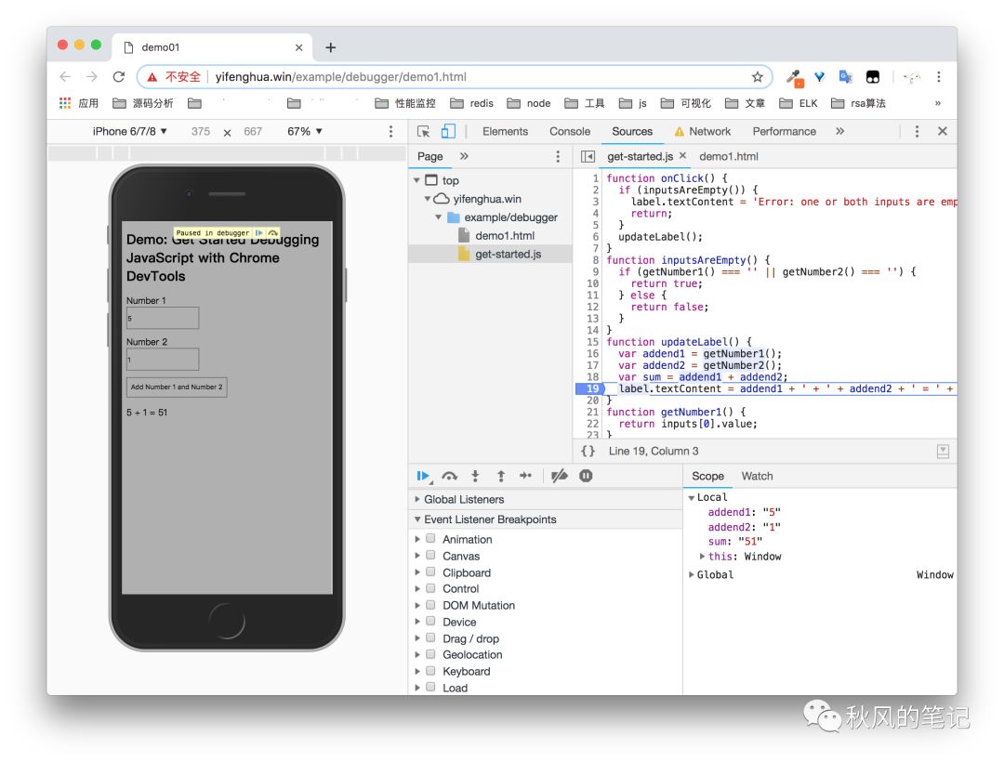1004x762 pixels.
Task: Hide the file navigator pane icon
Action: click(588, 157)
